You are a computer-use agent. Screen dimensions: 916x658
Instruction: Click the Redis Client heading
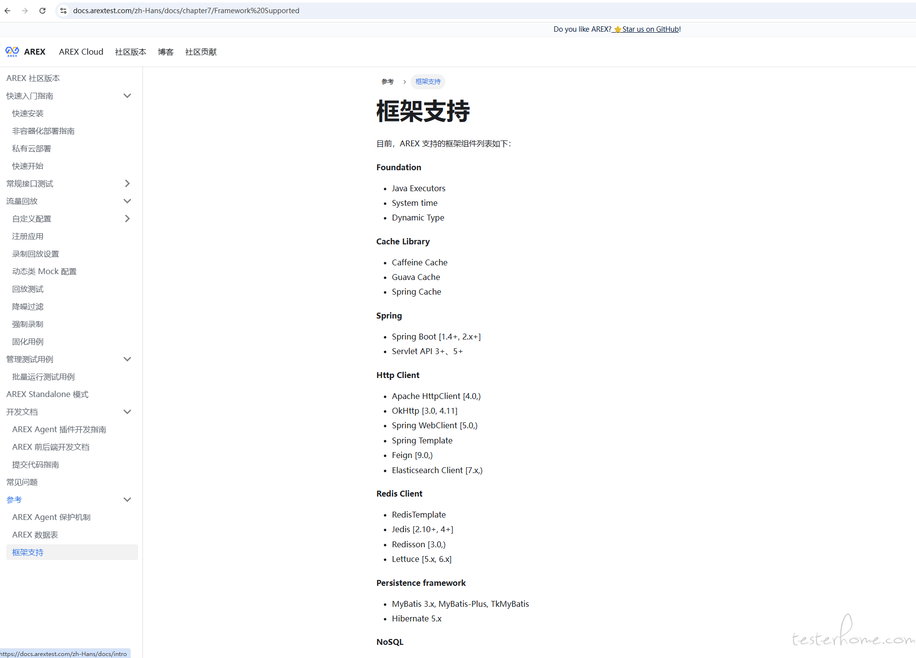399,494
